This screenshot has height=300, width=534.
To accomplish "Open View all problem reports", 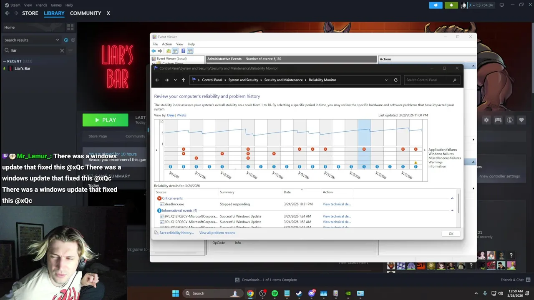I will [217, 233].
